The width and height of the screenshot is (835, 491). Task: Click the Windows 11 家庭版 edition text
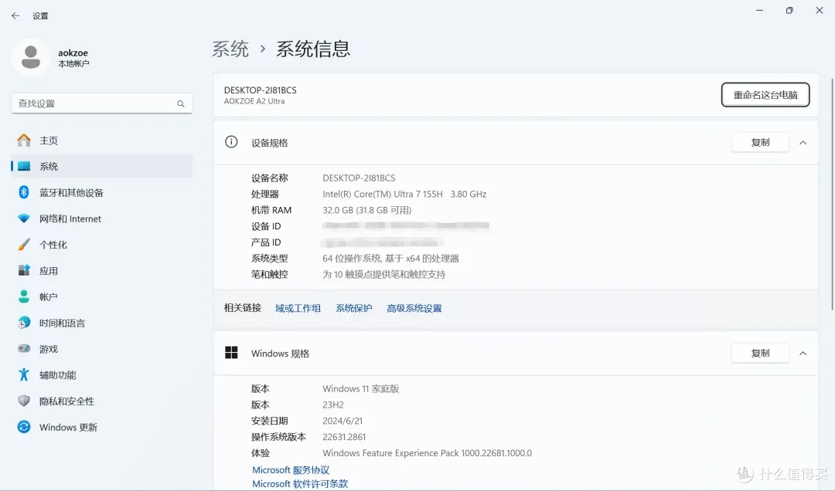coord(360,389)
